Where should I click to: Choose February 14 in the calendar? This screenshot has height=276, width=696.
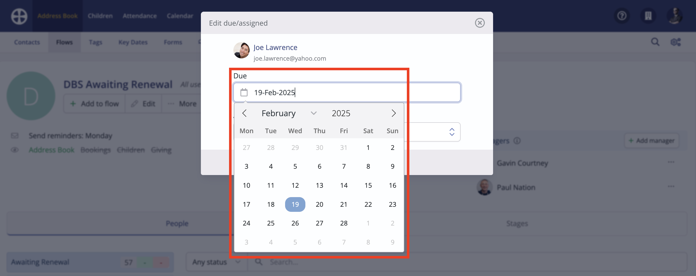tap(344, 185)
